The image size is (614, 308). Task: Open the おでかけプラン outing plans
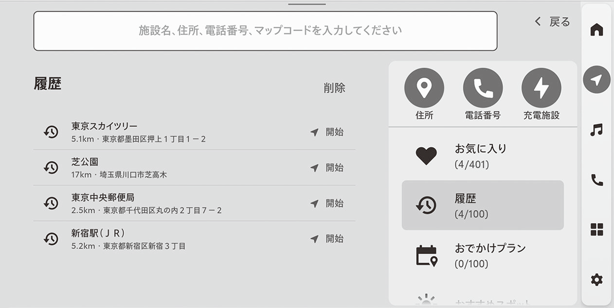click(482, 255)
